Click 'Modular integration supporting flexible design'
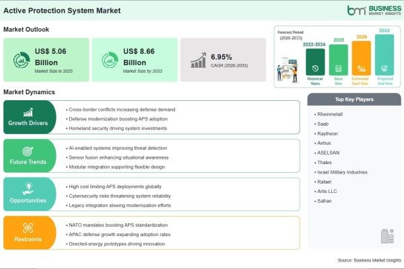The height and width of the screenshot is (269, 404). 116,167
